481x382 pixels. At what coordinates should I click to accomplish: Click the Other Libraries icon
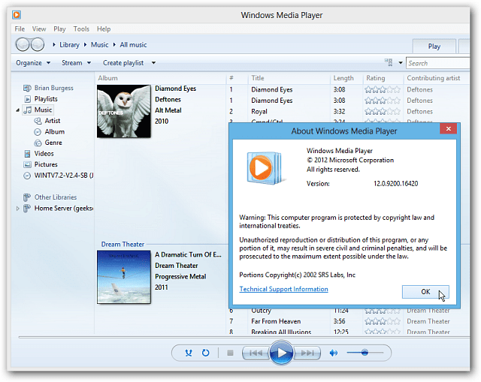tap(27, 197)
